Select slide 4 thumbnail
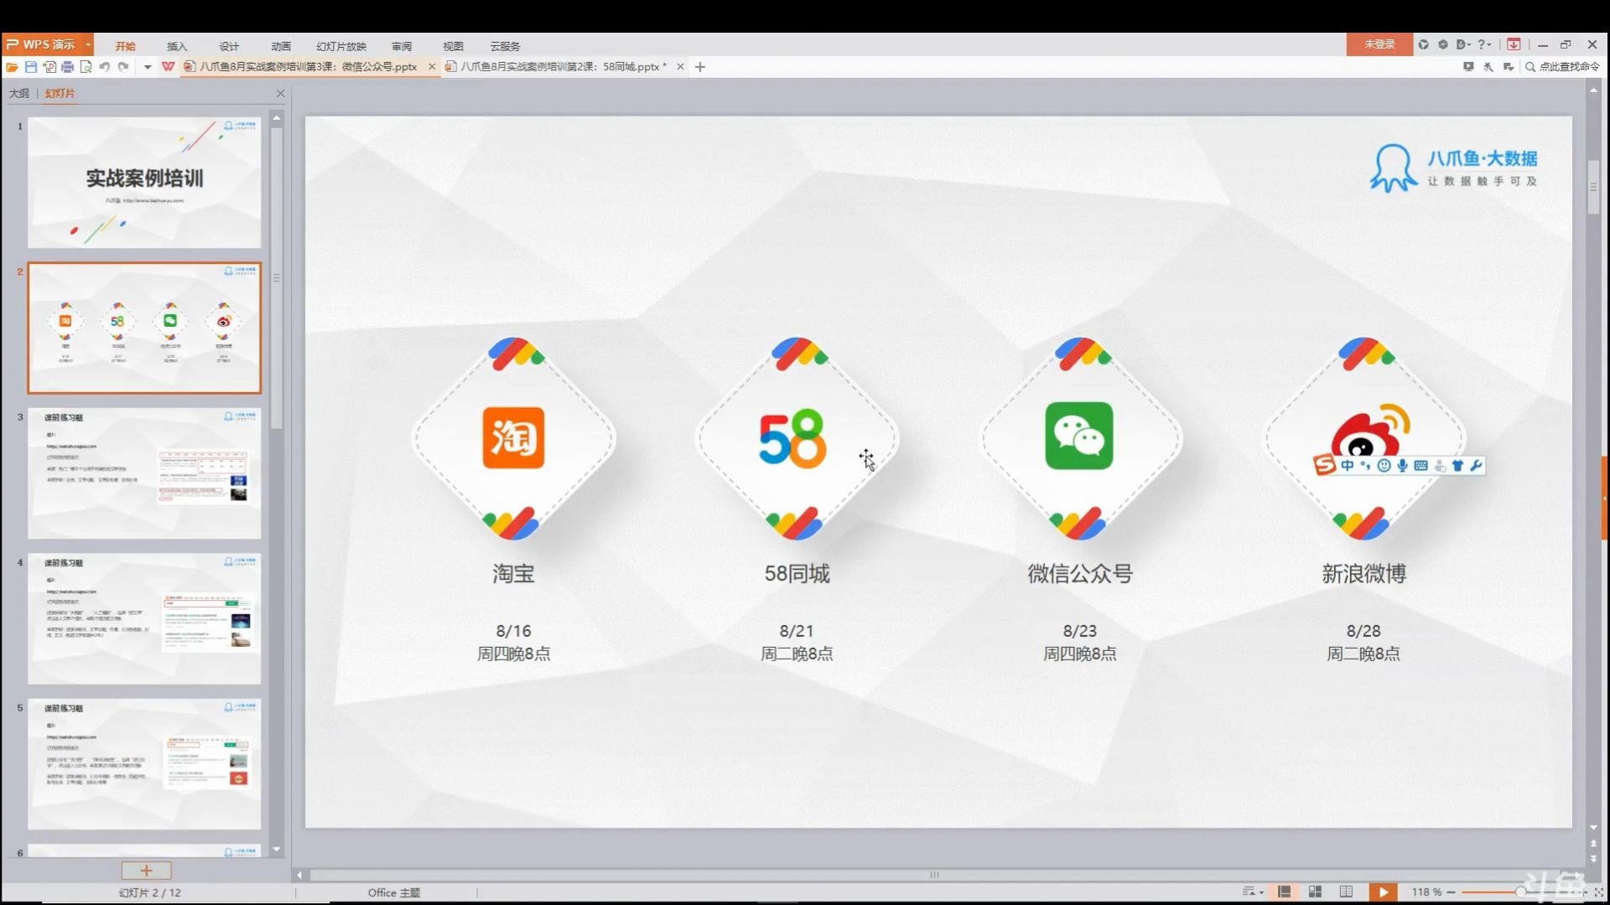Viewport: 1610px width, 905px height. 144,618
